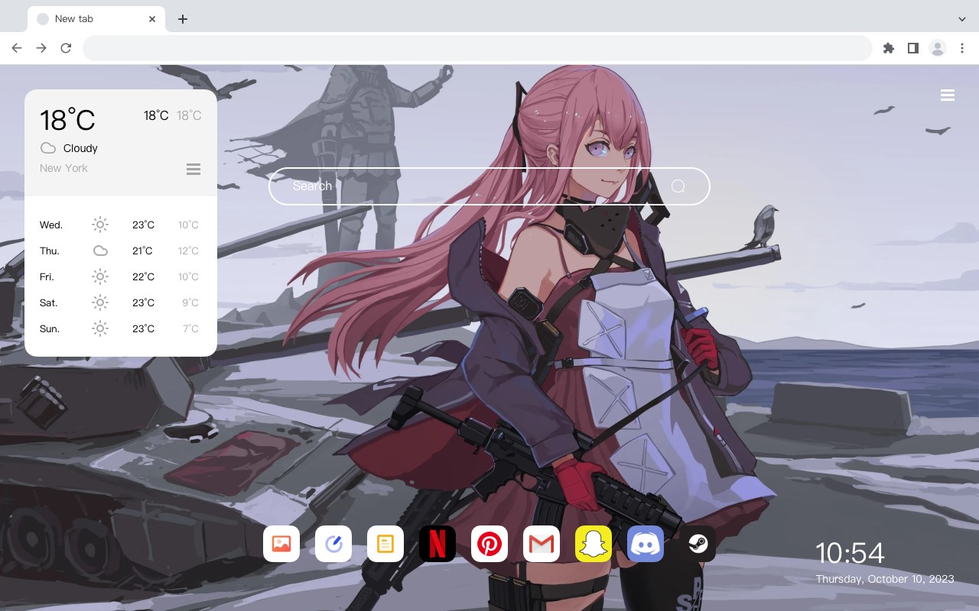Image resolution: width=979 pixels, height=611 pixels.
Task: Open the page hamburger menu at top right
Action: tap(948, 95)
